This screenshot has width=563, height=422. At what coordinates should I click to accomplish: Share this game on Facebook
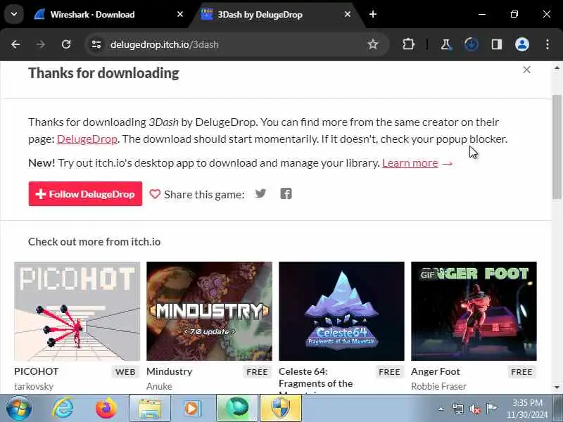(286, 194)
